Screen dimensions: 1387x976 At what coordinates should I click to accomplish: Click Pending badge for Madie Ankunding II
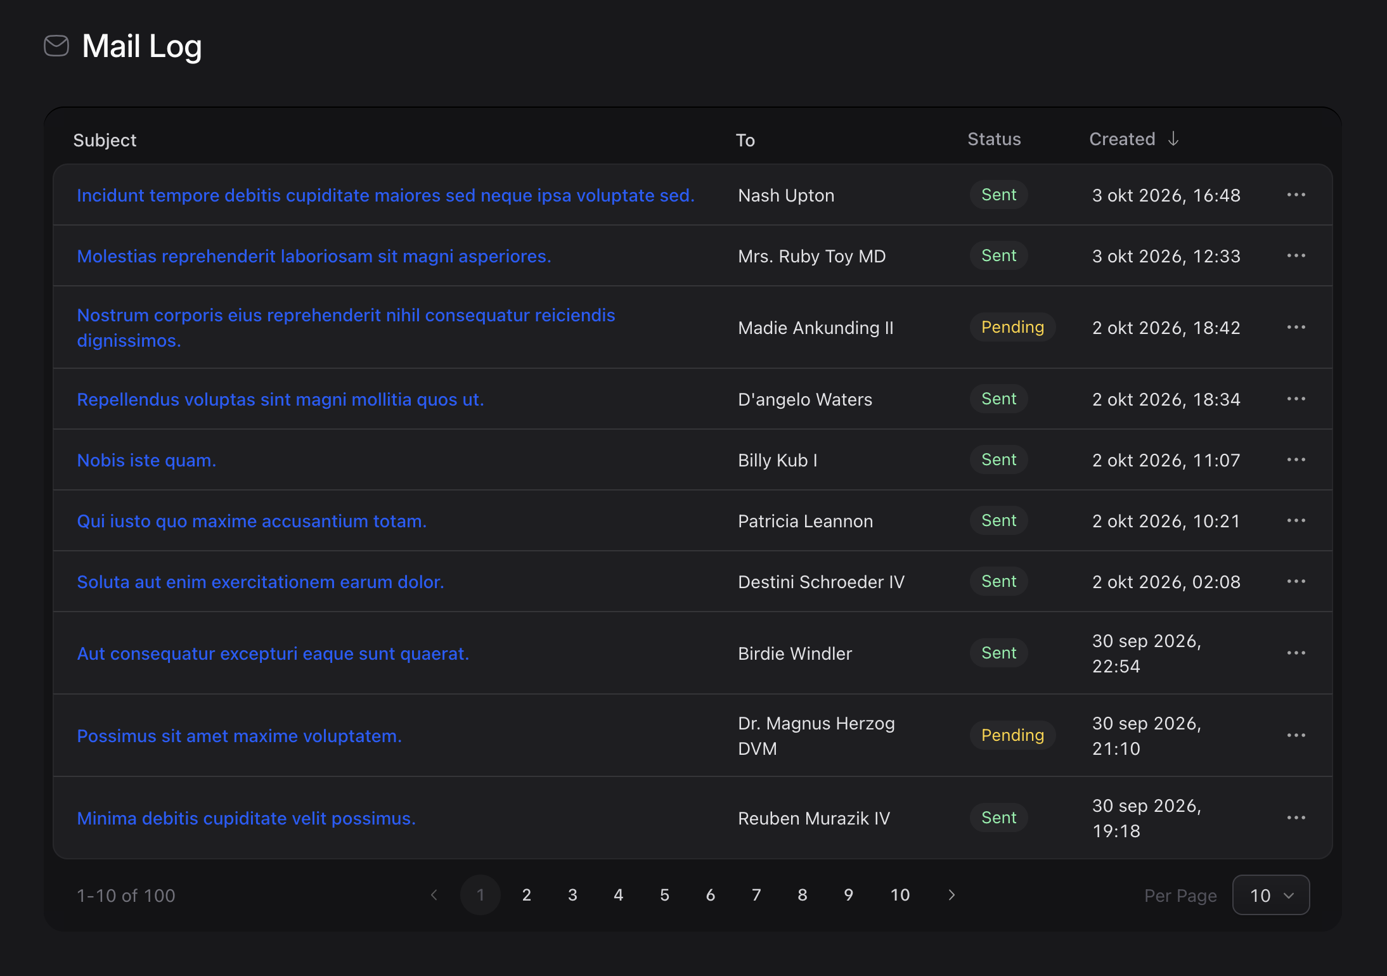pos(1012,327)
